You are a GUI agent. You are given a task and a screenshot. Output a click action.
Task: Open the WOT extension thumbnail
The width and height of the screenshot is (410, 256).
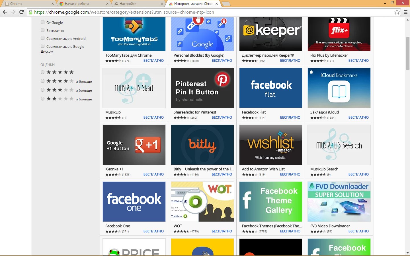click(202, 202)
